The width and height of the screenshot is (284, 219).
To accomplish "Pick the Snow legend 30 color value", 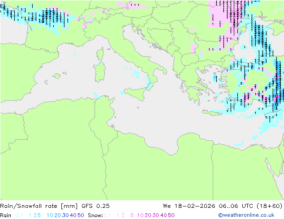I will click(155, 215).
